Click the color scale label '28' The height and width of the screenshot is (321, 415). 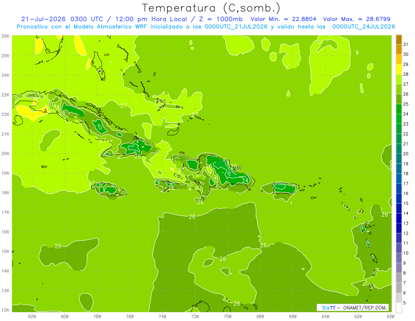coord(406,74)
